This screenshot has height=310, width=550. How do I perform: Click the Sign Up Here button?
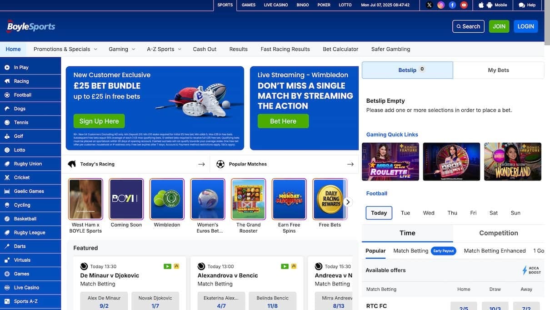point(99,121)
